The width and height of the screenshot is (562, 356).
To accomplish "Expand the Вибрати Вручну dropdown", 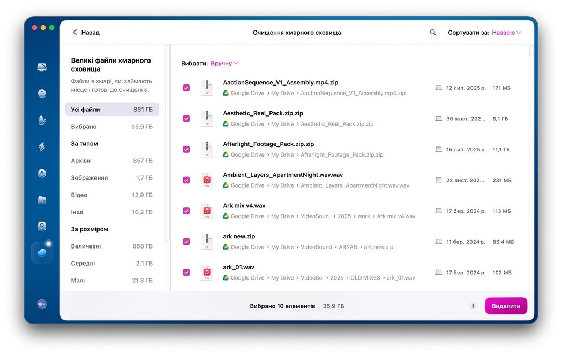I will click(x=224, y=63).
